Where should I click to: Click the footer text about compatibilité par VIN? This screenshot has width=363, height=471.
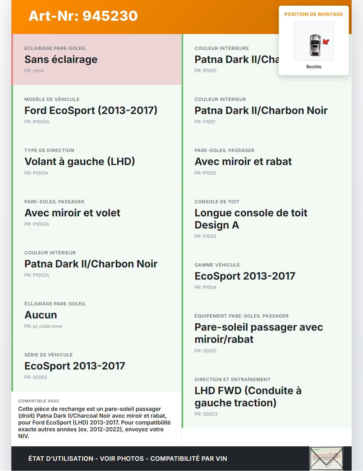[128, 459]
